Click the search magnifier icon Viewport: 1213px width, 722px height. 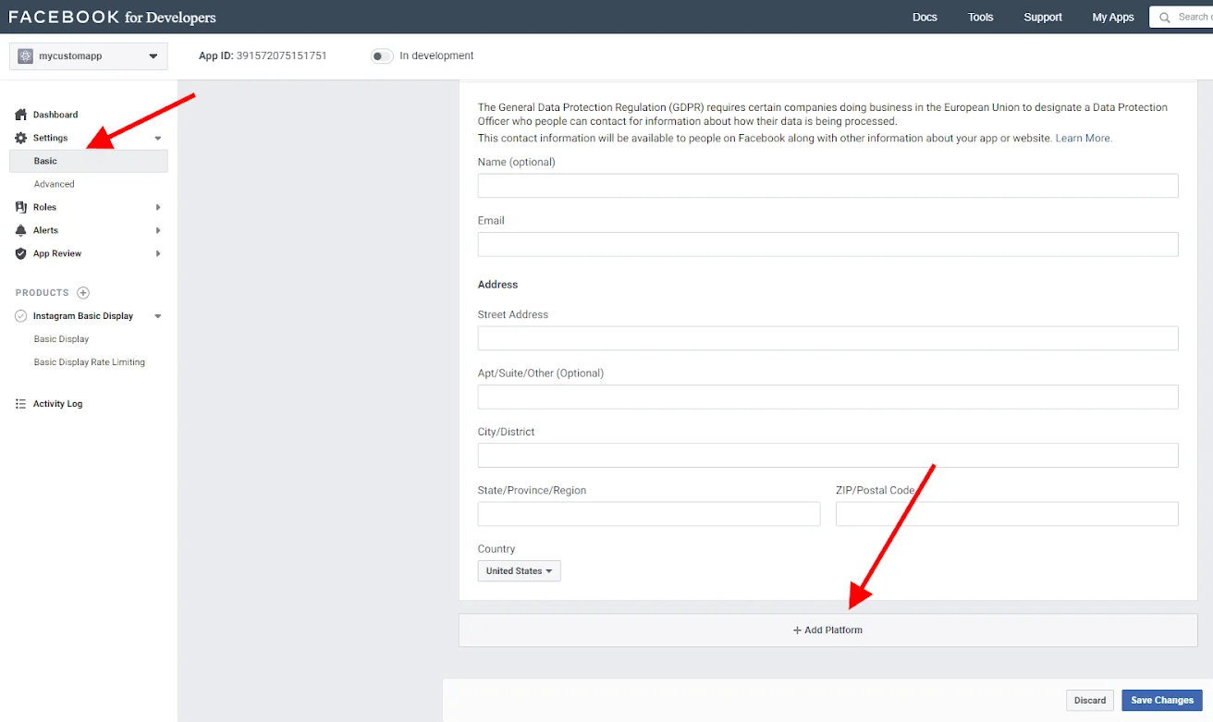(1167, 17)
